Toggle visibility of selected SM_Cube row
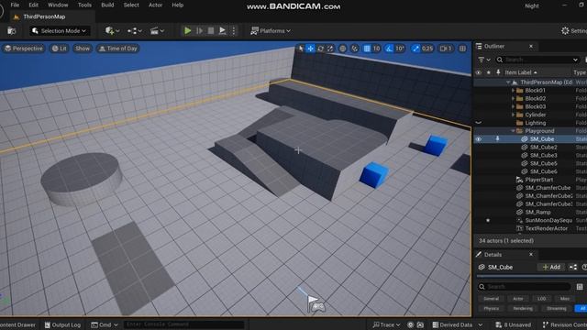 479,139
